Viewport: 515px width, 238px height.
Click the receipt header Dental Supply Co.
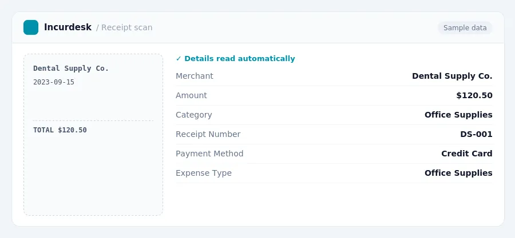71,68
